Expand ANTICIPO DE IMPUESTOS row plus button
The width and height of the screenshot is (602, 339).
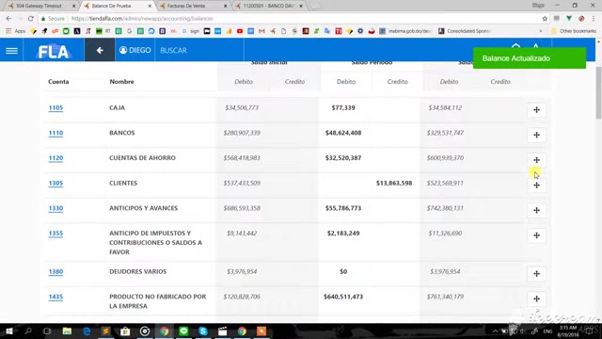point(536,235)
